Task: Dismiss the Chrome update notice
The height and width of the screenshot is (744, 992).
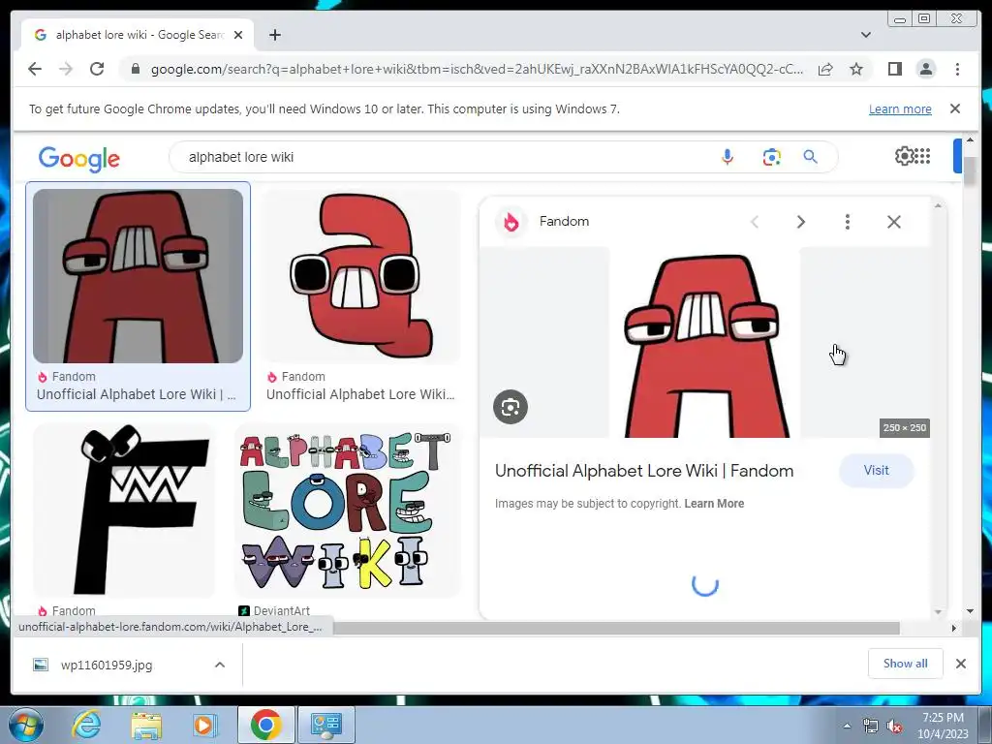Action: coord(955,108)
